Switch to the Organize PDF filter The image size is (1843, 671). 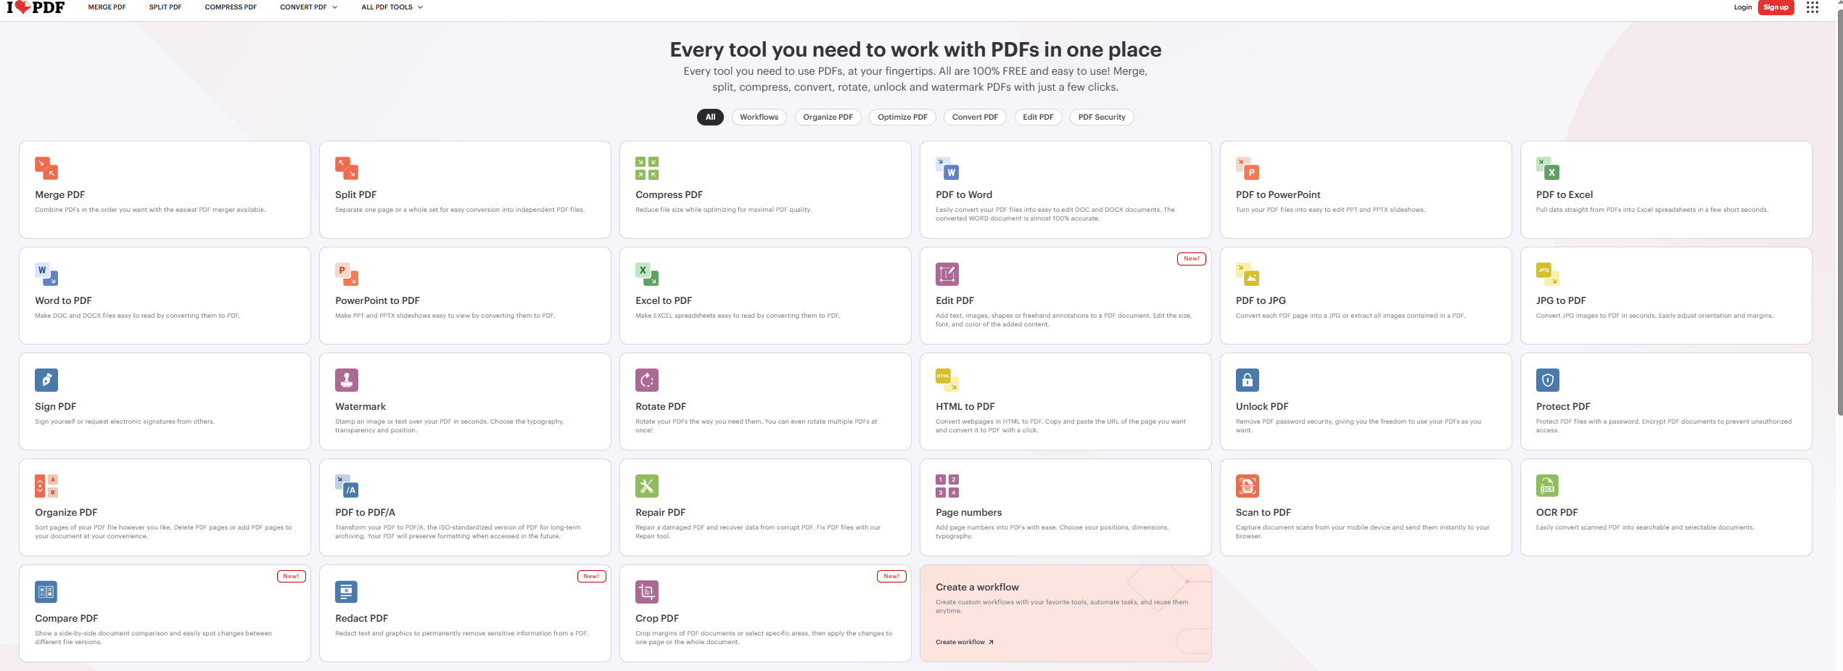pyautogui.click(x=828, y=117)
